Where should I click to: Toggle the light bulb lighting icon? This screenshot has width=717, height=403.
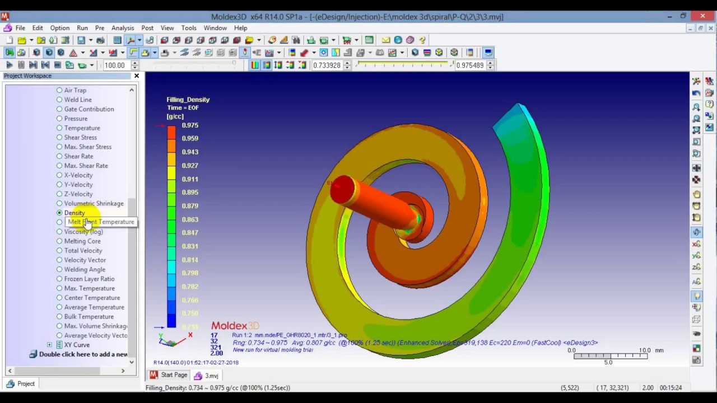click(696, 296)
